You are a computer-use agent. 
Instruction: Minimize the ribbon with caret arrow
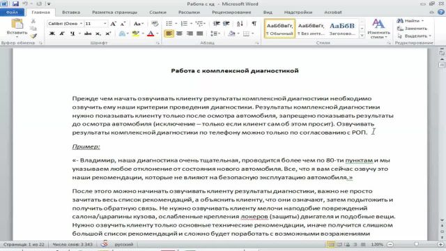431,12
